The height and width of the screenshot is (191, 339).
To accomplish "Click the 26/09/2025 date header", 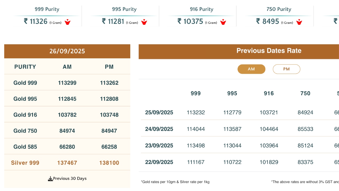I will 67,51.
